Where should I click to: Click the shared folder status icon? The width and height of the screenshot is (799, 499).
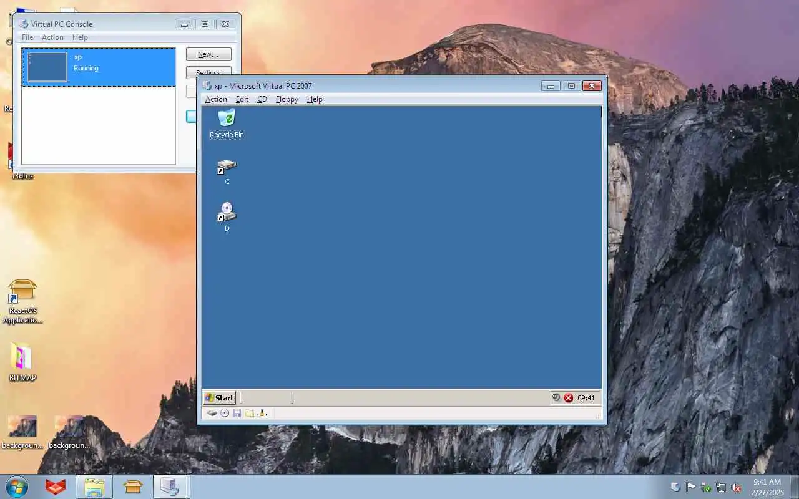[249, 414]
